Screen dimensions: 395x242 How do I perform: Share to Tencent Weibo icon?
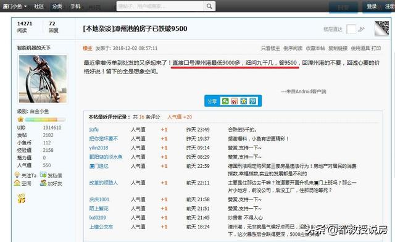pyautogui.click(x=253, y=101)
